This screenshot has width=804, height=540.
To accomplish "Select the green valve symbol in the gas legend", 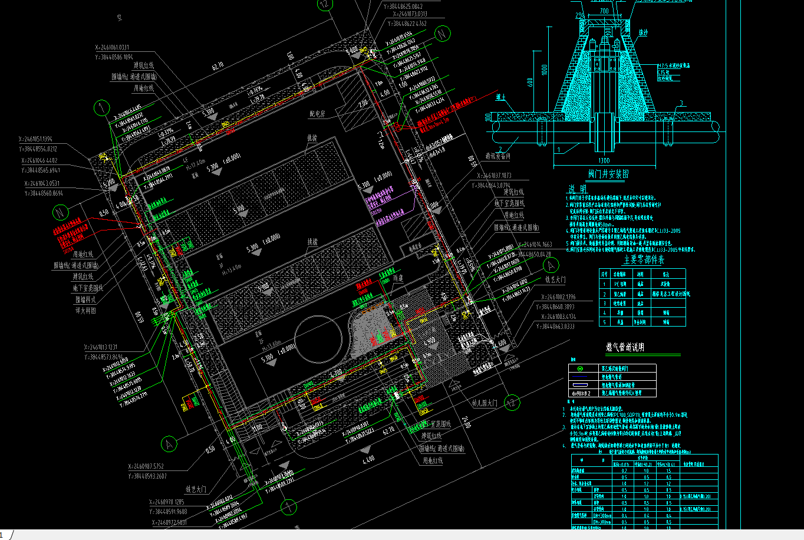I will (x=579, y=368).
